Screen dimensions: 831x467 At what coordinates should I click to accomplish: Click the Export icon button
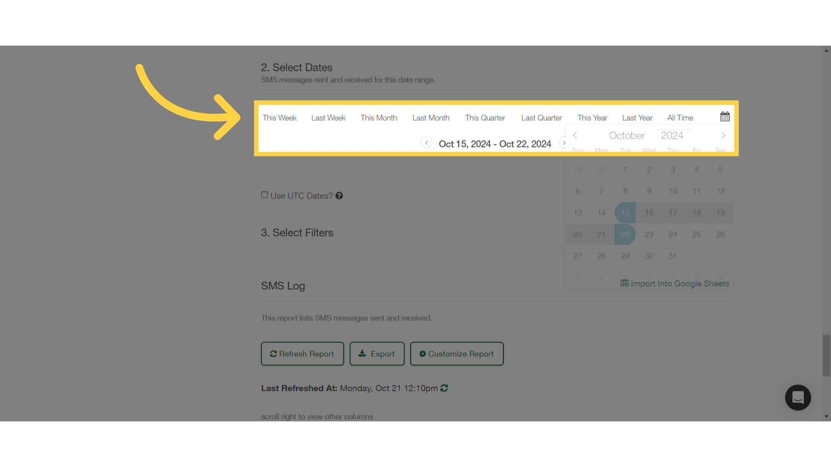click(x=377, y=354)
